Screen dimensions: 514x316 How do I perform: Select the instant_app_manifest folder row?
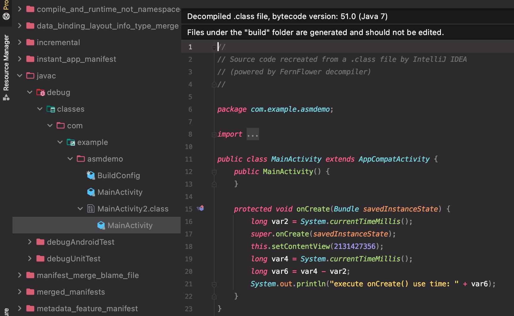pyautogui.click(x=97, y=59)
